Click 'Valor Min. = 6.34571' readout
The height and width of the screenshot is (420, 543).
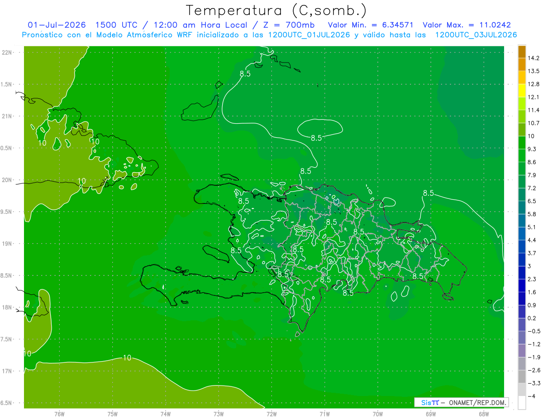371,25
